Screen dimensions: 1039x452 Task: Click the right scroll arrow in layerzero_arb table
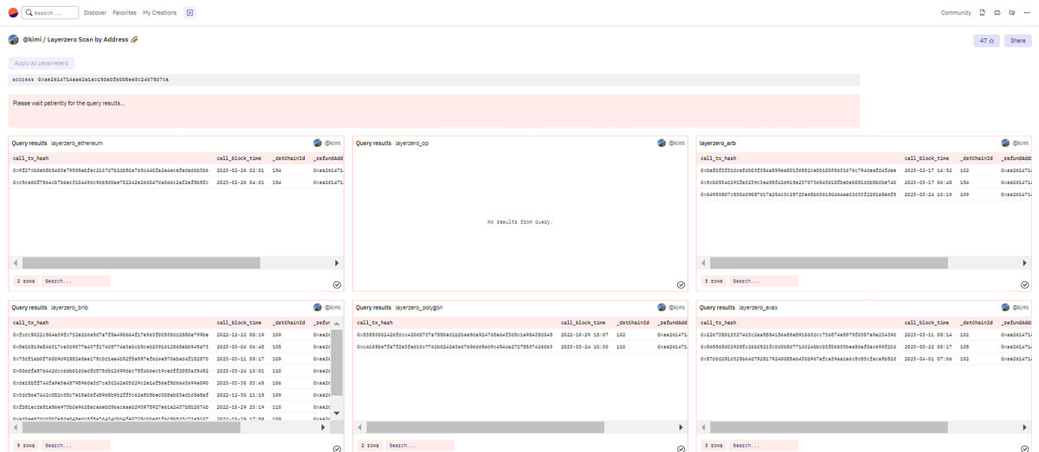click(x=1026, y=263)
